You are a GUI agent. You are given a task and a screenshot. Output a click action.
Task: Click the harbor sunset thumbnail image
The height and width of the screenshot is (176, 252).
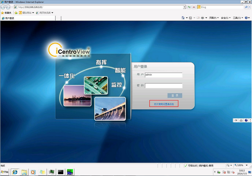tap(77, 96)
